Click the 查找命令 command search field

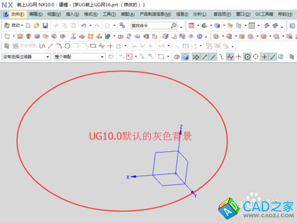tap(154, 26)
